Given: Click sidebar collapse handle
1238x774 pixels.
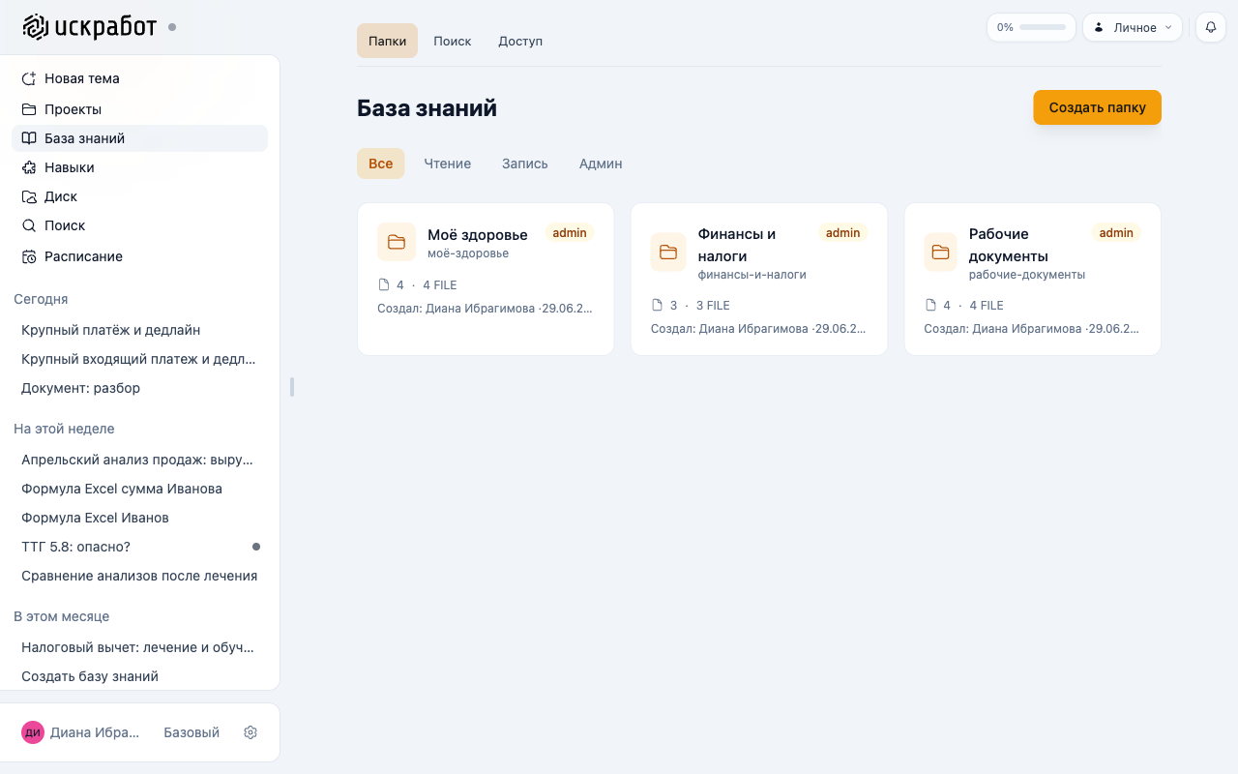Looking at the screenshot, I should 292,387.
